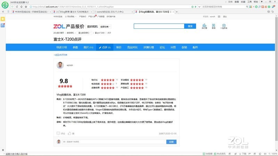This screenshot has width=278, height=156.
Task: Open the 工具 menu
Action: pos(250,2)
